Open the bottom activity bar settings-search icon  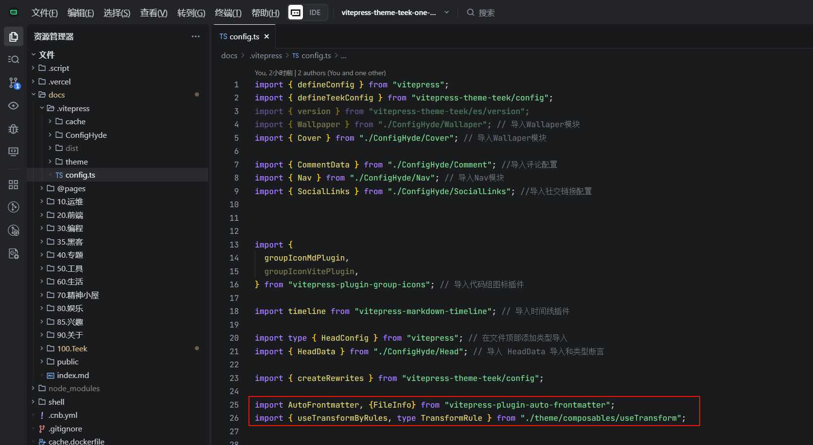pyautogui.click(x=14, y=253)
